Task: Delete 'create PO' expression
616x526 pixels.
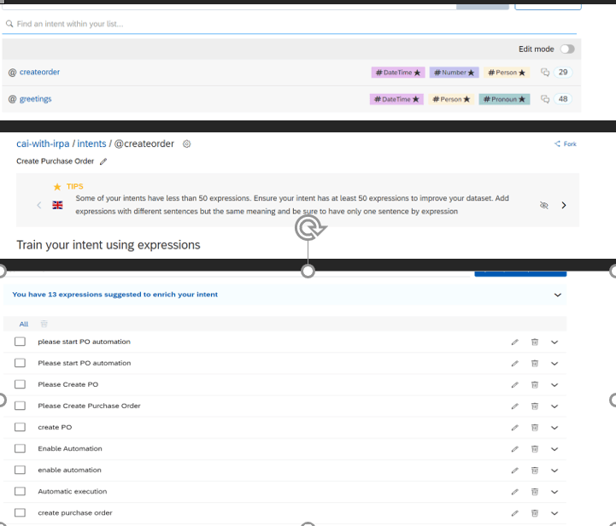Action: coord(535,428)
